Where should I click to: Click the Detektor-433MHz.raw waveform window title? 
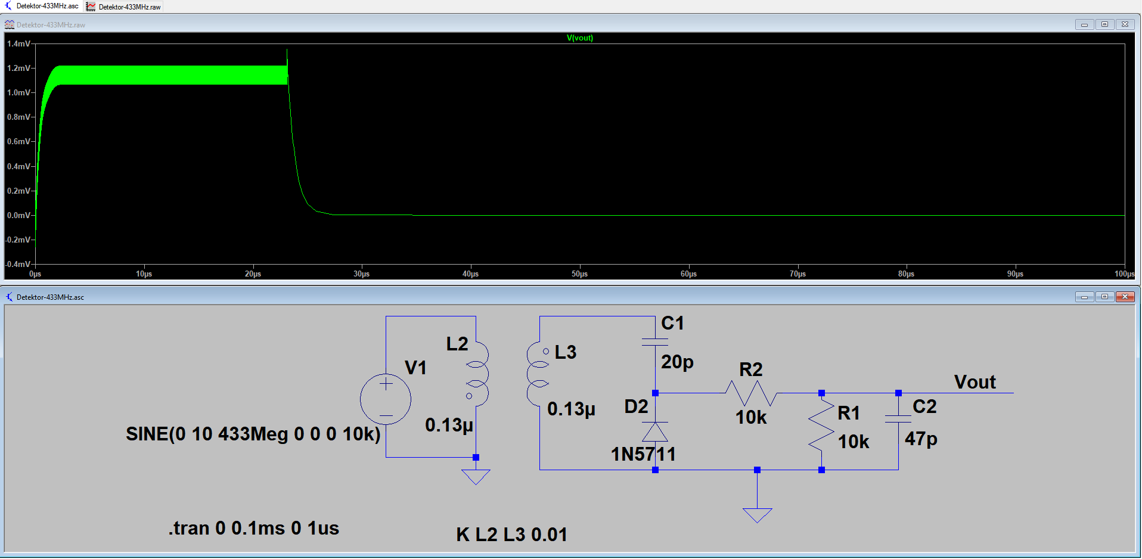pyautogui.click(x=51, y=25)
